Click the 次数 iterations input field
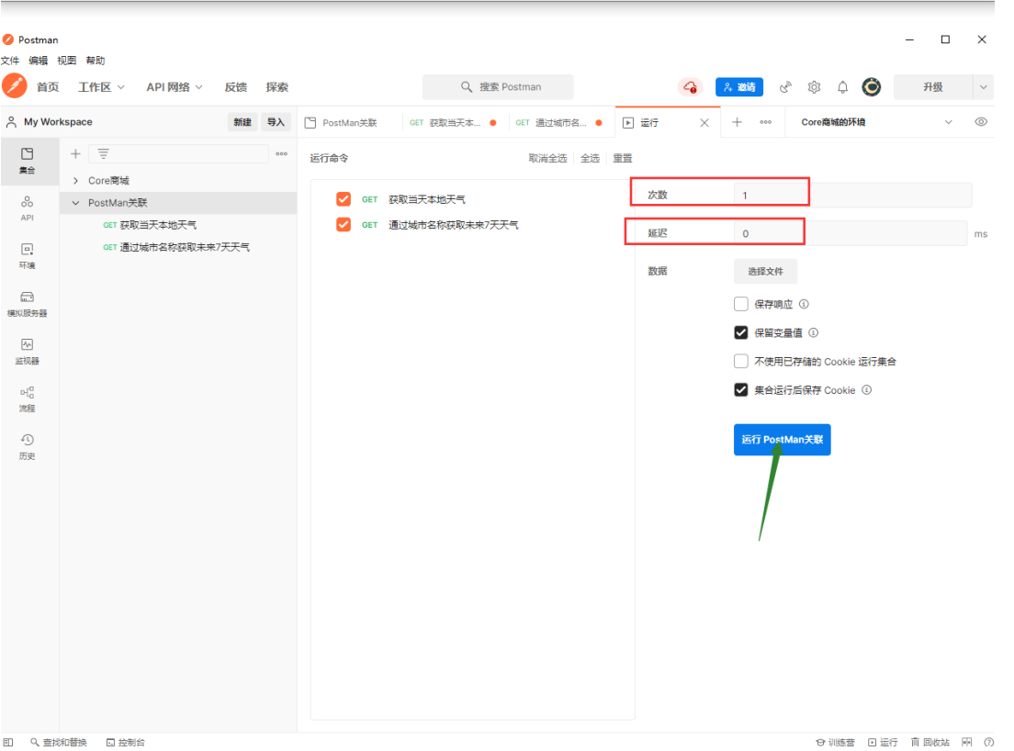Viewport: 1014px width, 751px height. click(852, 196)
